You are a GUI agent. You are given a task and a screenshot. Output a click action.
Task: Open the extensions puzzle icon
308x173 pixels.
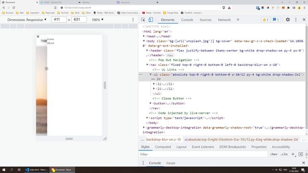pos(288,8)
